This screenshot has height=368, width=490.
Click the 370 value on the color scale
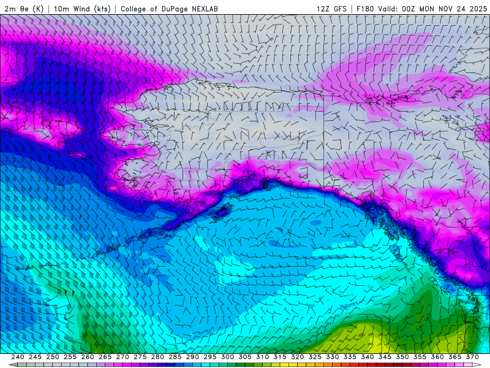[472, 357]
